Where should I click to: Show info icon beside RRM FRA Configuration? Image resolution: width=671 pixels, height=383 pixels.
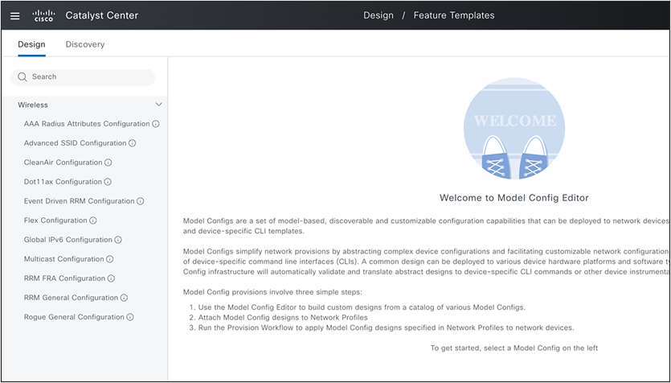click(x=111, y=278)
